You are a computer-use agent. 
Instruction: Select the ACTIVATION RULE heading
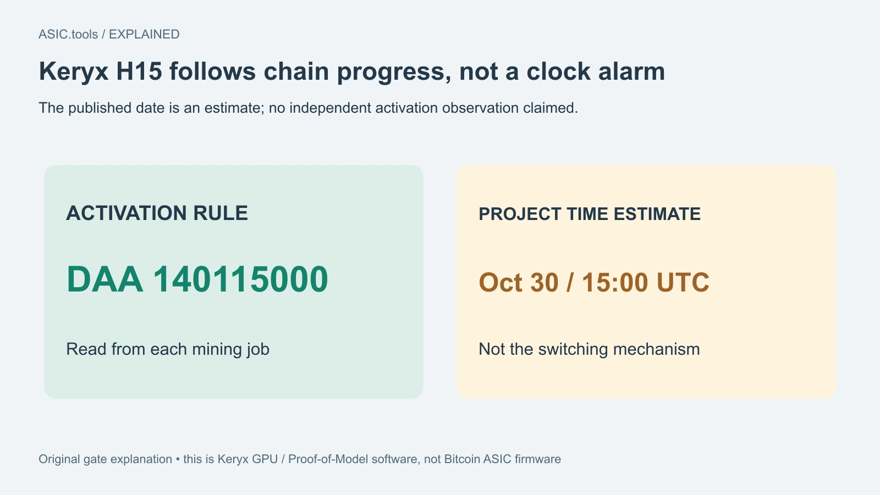157,213
